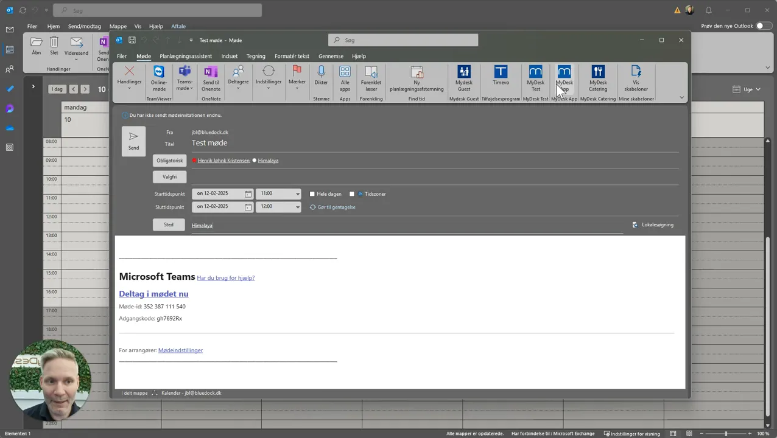Open Alle apps in the ribbon

tap(345, 78)
